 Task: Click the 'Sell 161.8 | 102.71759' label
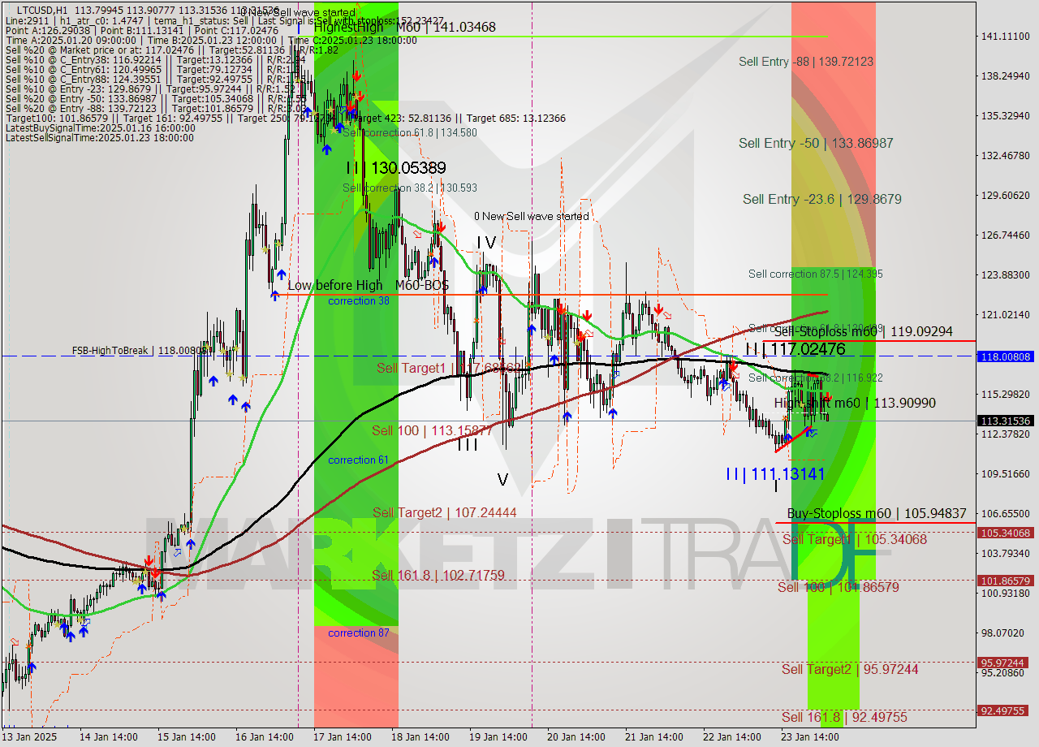(438, 576)
